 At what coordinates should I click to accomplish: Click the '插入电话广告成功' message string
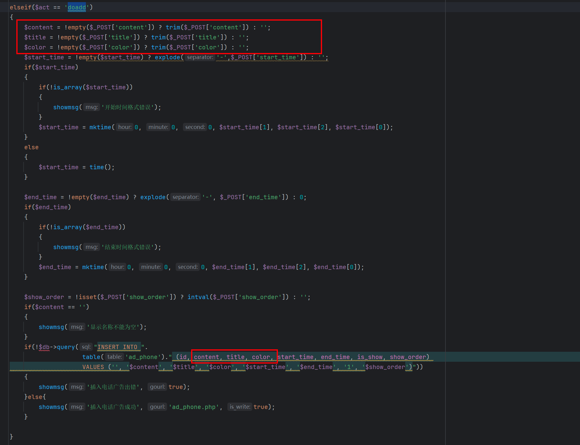[x=113, y=407]
